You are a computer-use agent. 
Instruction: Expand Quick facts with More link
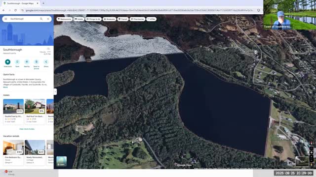pyautogui.click(x=5, y=88)
